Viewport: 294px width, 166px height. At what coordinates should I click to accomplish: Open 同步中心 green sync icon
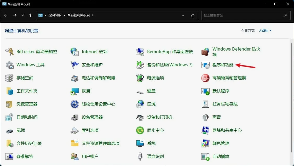(140, 130)
